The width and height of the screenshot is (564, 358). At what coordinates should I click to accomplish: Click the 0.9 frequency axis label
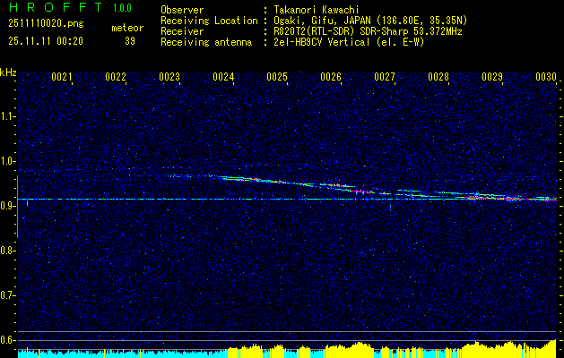coord(8,205)
